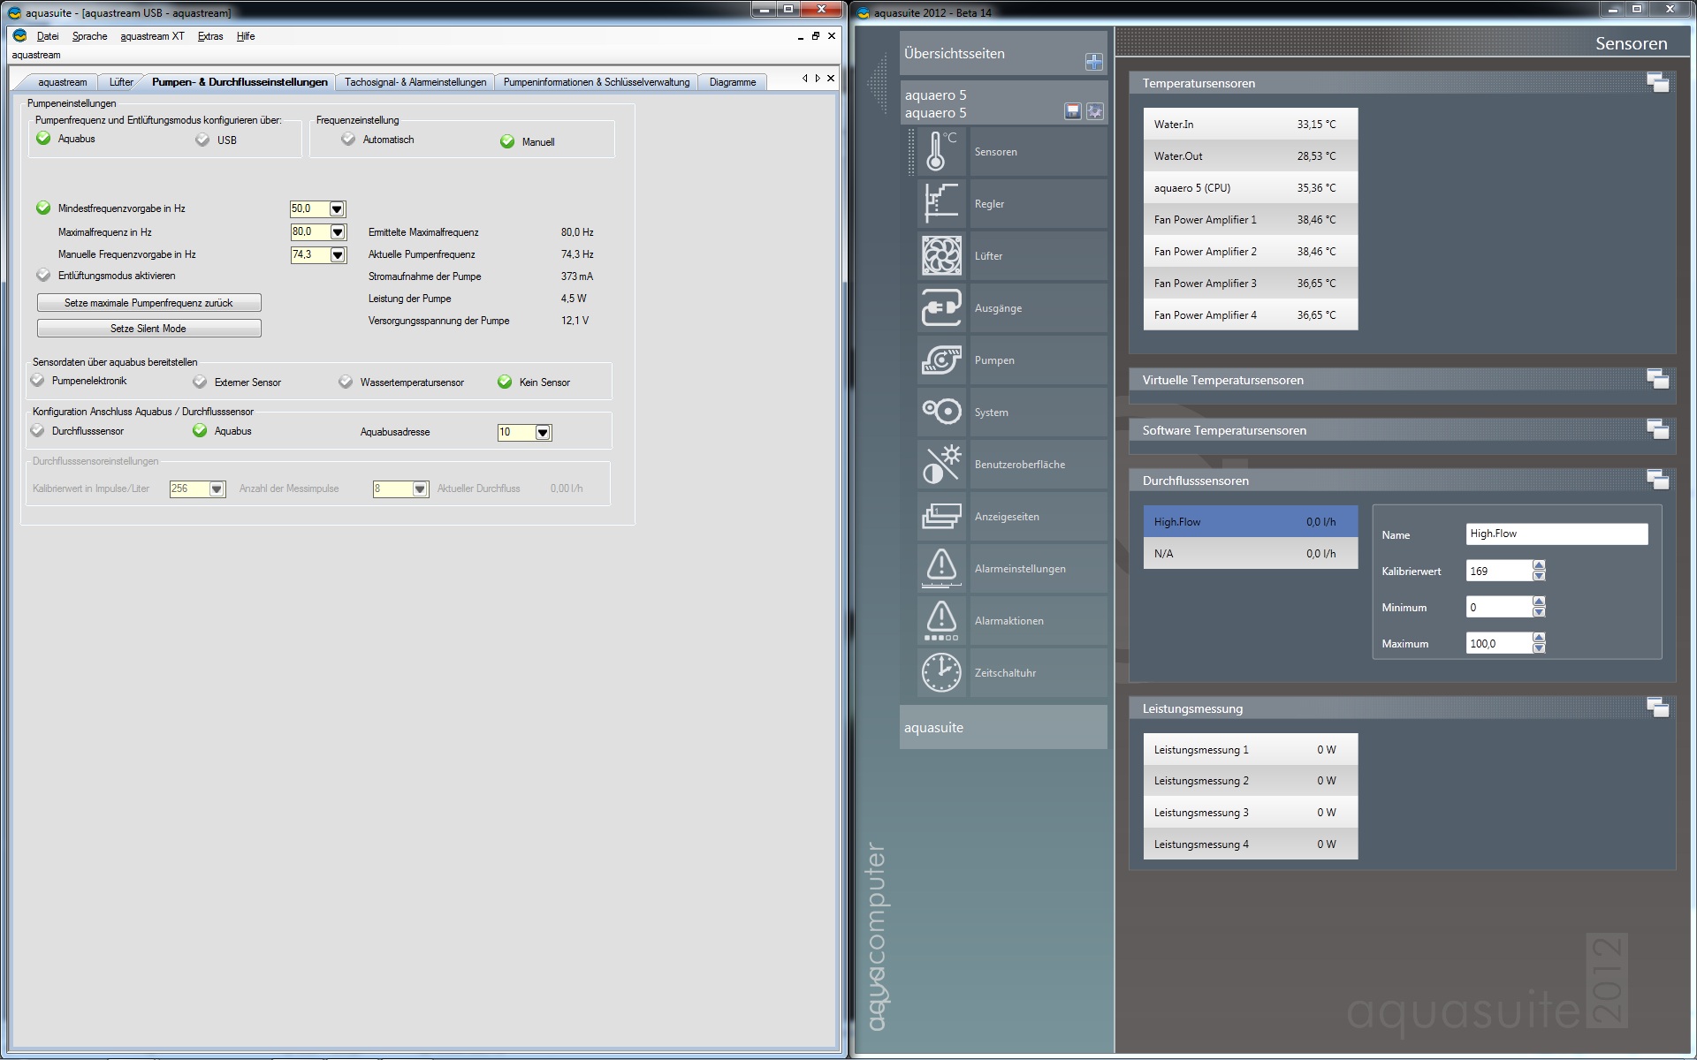Expand the Aquabusadresse dropdown

[x=543, y=433]
